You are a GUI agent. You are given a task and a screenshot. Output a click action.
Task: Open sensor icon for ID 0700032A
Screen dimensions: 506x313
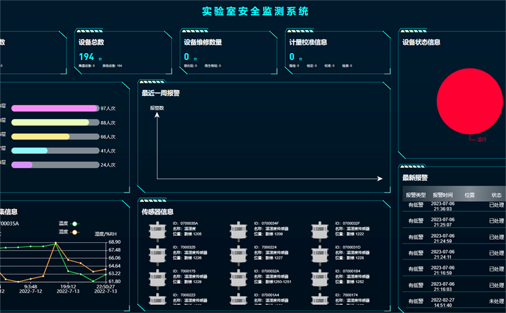coord(238,278)
